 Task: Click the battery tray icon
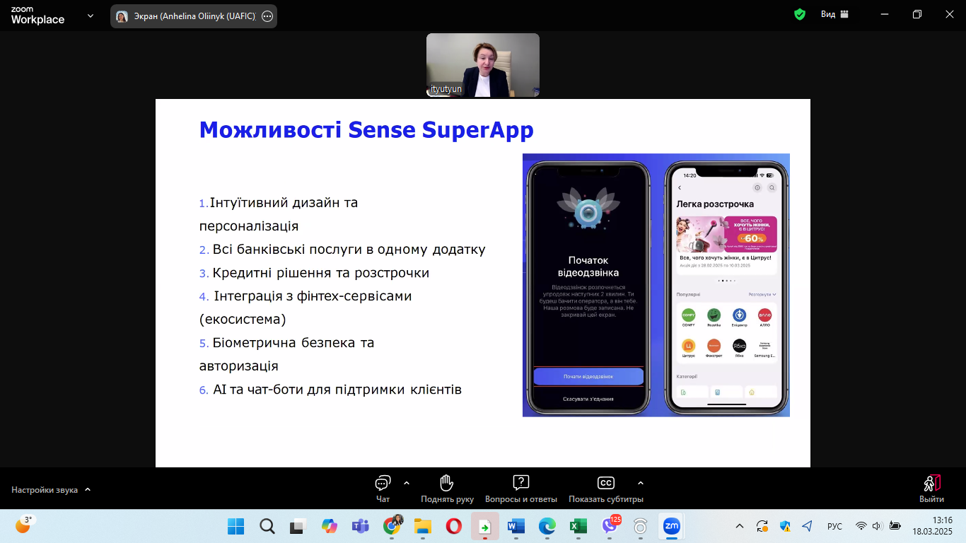pyautogui.click(x=895, y=526)
